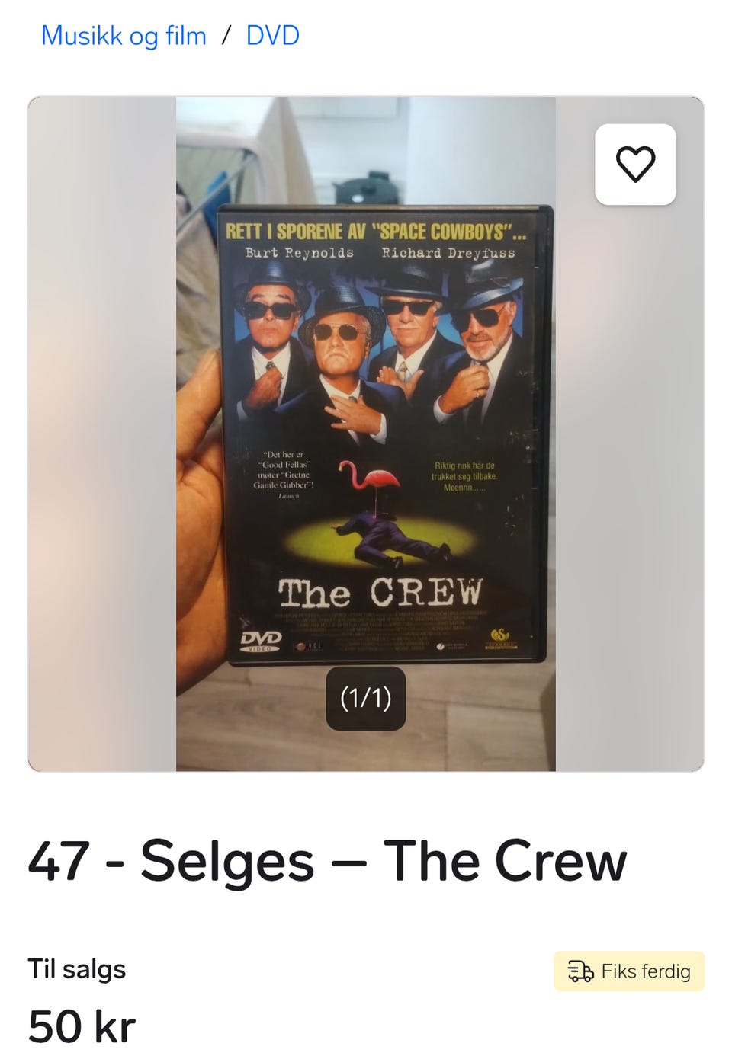Open the (1/1) image counter overlay
732x1056 pixels.
(x=366, y=698)
